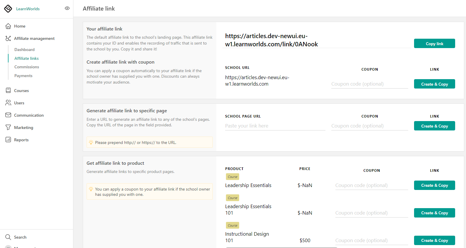Click Course tag above Leadership Essentials 101
The height and width of the screenshot is (248, 466).
tap(232, 198)
